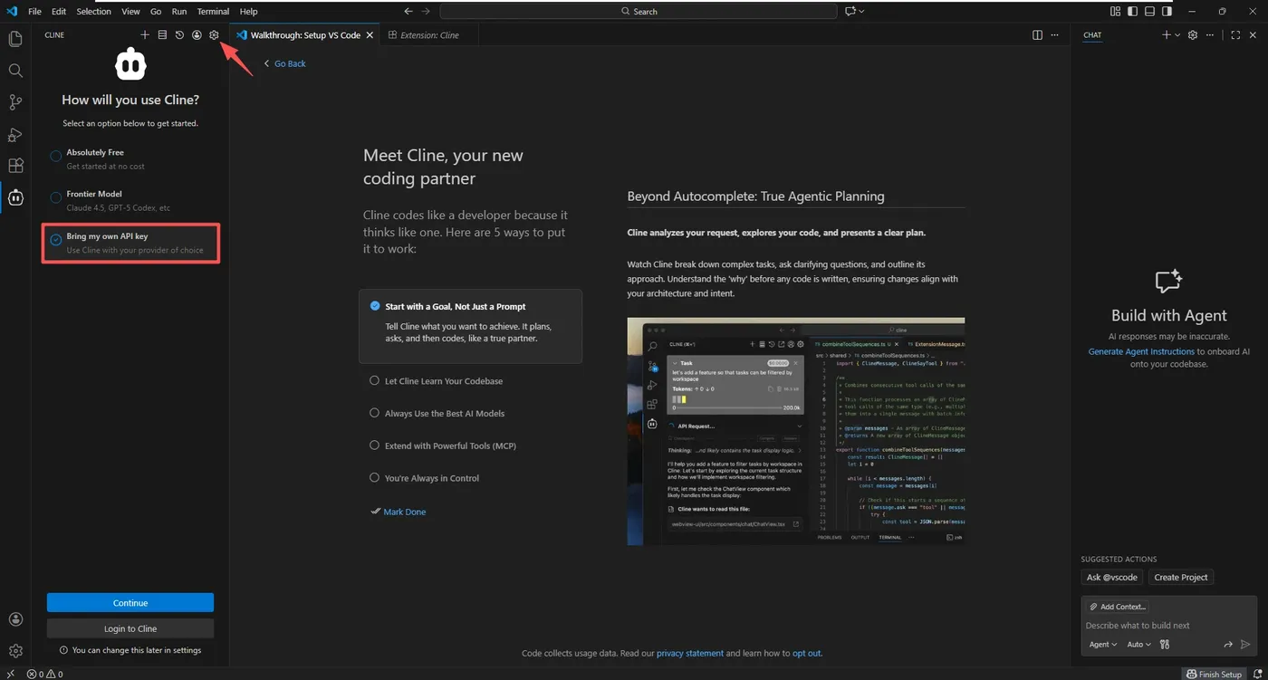The width and height of the screenshot is (1268, 680).
Task: Click the Ask @vscode suggestion
Action: click(1111, 578)
